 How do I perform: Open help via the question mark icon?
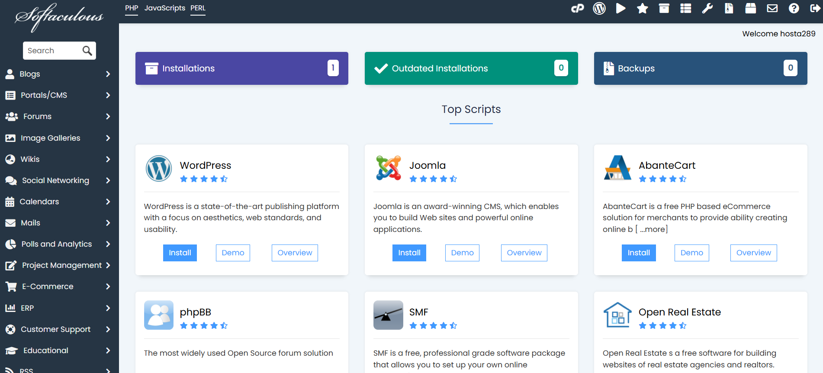pyautogui.click(x=794, y=8)
